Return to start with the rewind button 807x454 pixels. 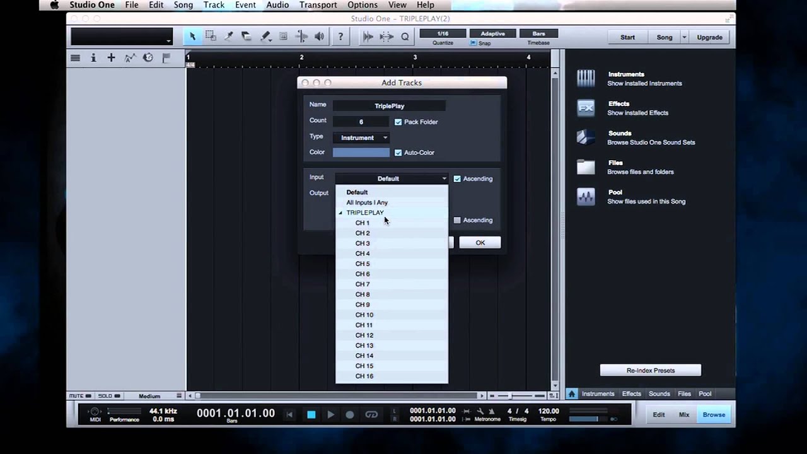(290, 414)
